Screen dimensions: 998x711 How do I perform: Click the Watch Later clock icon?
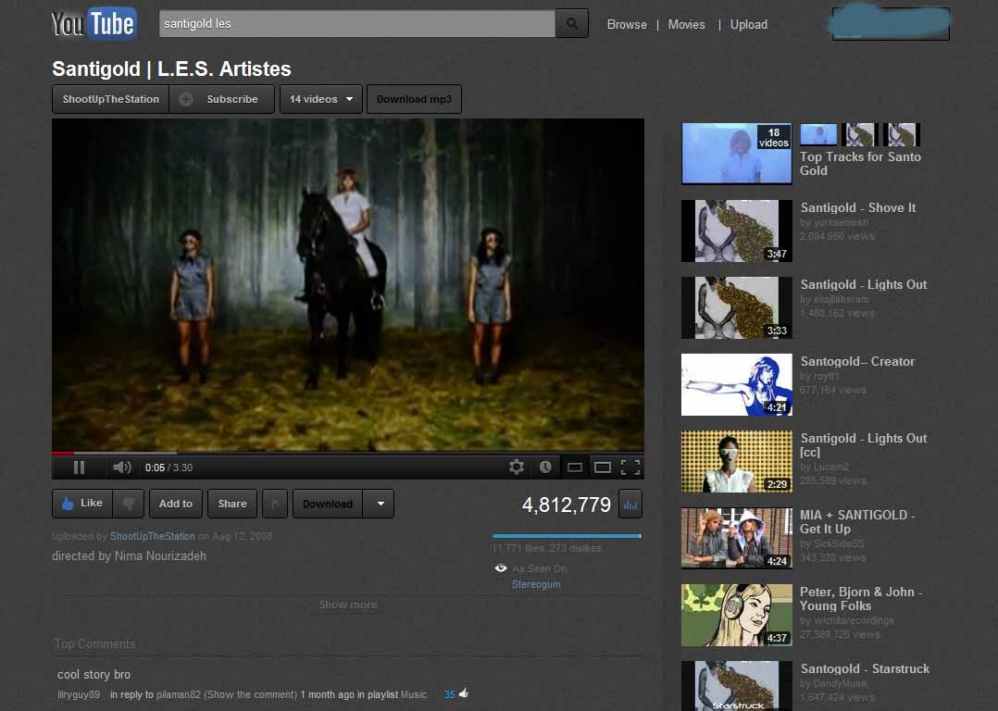click(x=545, y=468)
